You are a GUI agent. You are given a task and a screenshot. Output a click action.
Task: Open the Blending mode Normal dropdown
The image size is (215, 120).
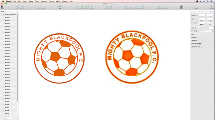click(206, 31)
